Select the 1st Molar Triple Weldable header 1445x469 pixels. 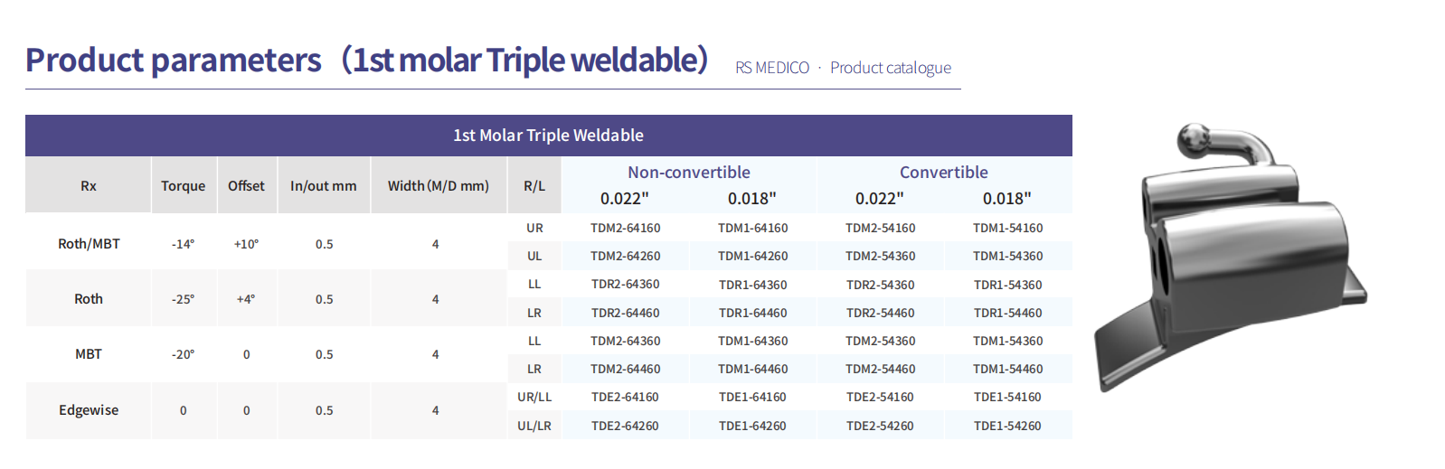click(x=549, y=136)
